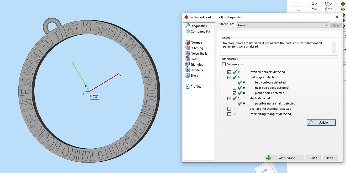Toggle the inverted normals detected checkbox
This screenshot has width=346, height=173.
229,72
